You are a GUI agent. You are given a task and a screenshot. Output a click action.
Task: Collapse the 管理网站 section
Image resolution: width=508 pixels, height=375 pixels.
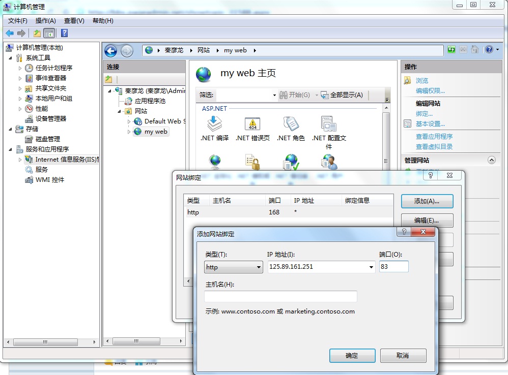491,160
